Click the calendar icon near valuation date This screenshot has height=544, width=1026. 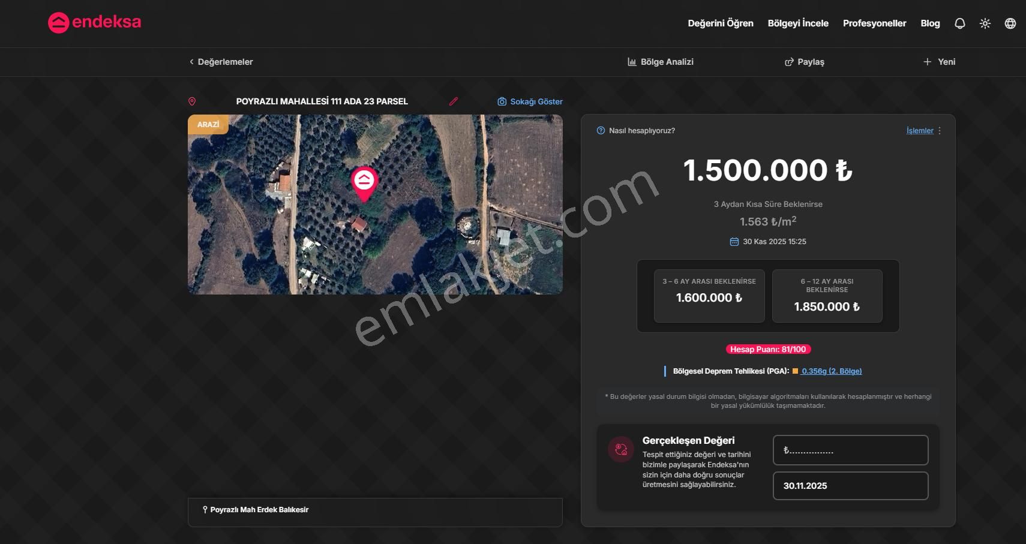tap(734, 242)
